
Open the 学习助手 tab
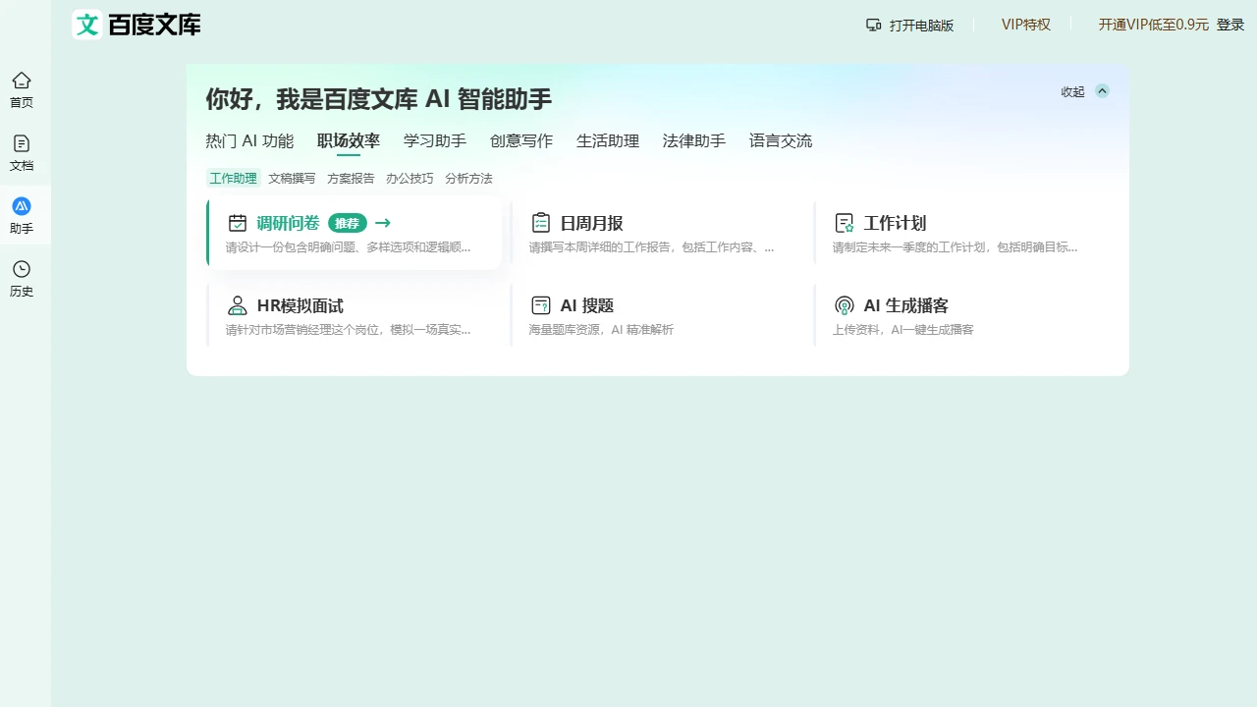(433, 140)
